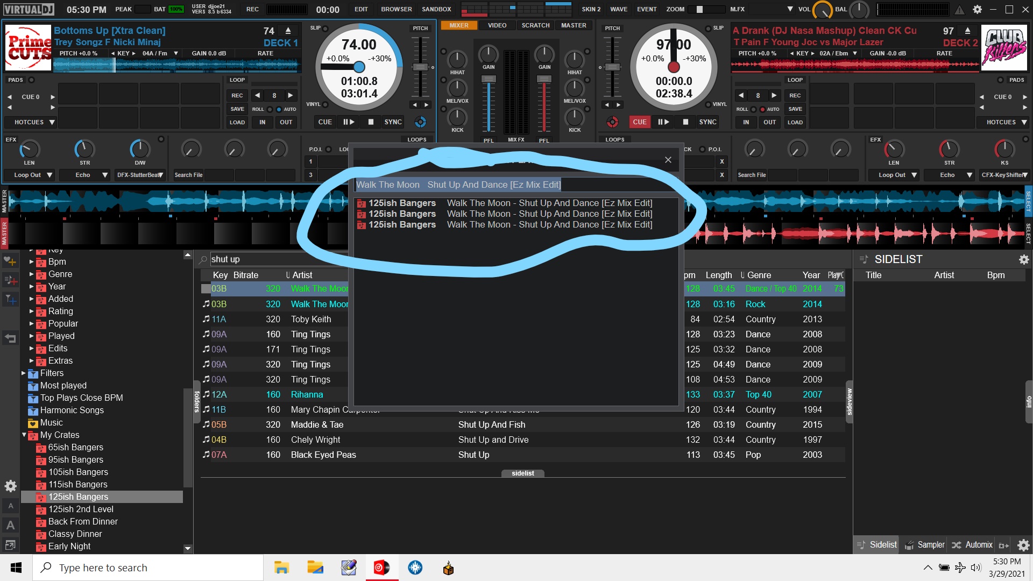Image resolution: width=1033 pixels, height=581 pixels.
Task: Open File Explorer from the taskbar
Action: tap(281, 568)
